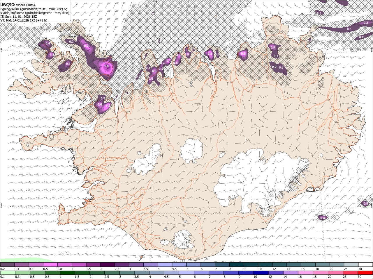Select the red swatch ending the rain scale
The image size is (373, 279).
[x=365, y=273]
